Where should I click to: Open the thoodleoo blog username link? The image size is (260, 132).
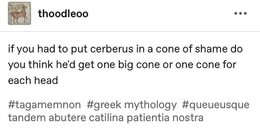click(63, 13)
